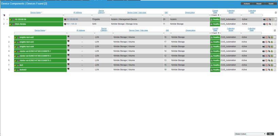This screenshot has height=136, width=278.
Task: Click tag asset icon in SNIA-Nimble row
Action: (270, 24)
